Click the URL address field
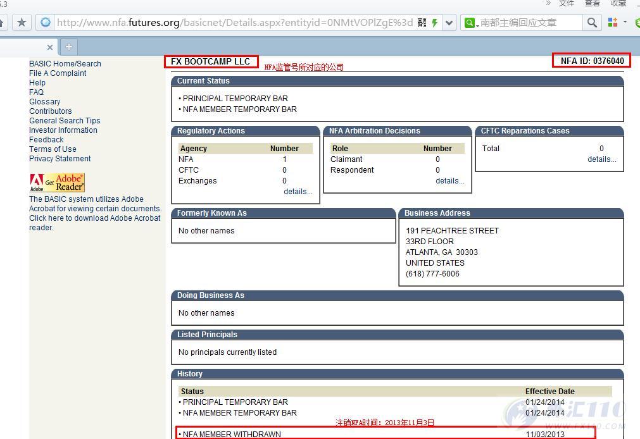The height and width of the screenshot is (439, 640). tap(235, 22)
